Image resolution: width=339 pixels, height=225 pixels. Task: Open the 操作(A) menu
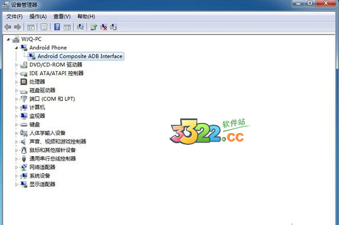tap(38, 16)
